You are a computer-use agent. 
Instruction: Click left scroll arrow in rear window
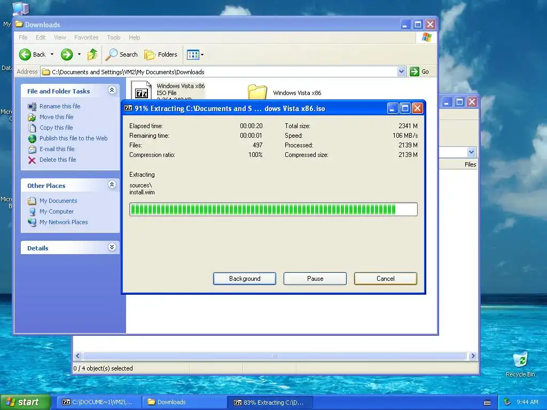(78, 356)
